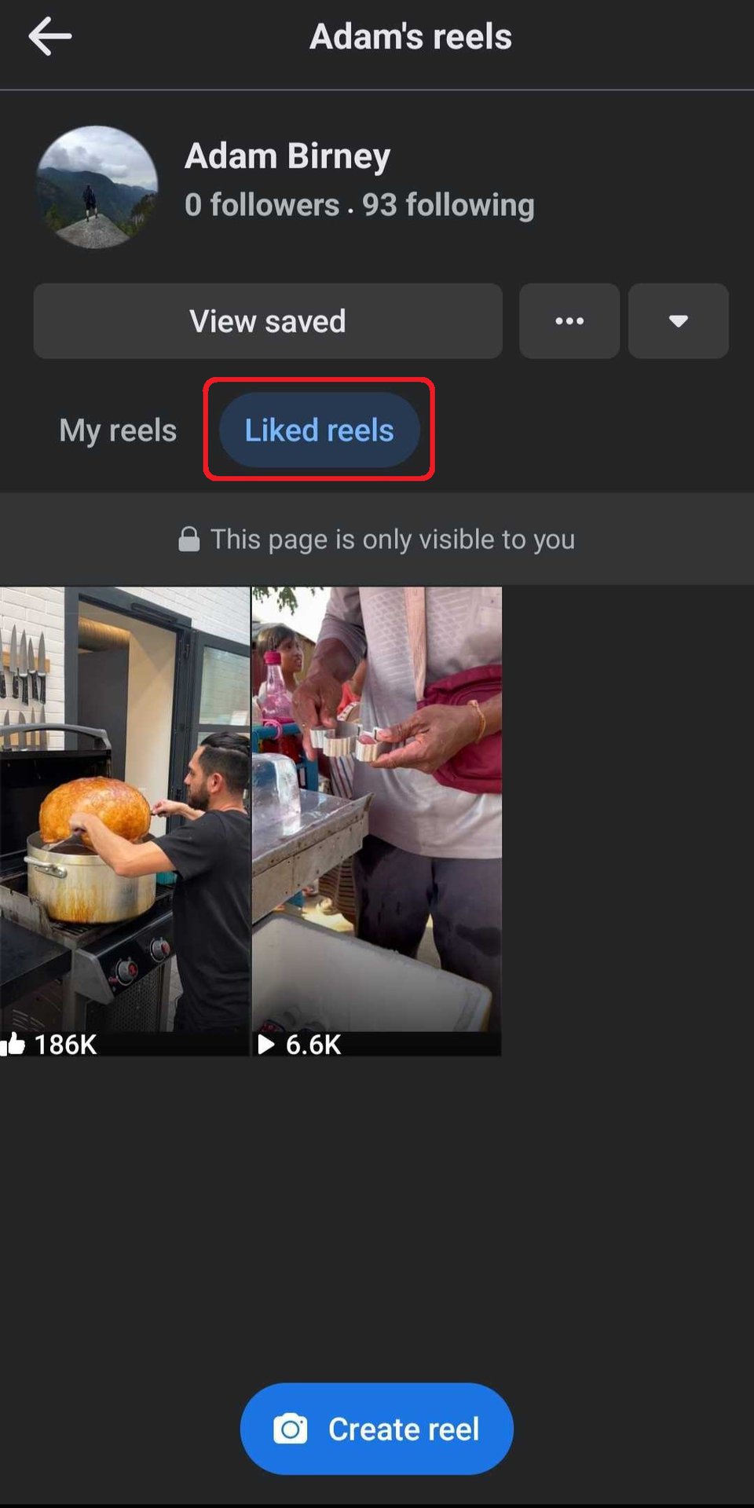Click Adam Birney's profile picture
The width and height of the screenshot is (754, 1508).
click(97, 187)
